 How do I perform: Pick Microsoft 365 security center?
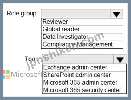(x=84, y=90)
